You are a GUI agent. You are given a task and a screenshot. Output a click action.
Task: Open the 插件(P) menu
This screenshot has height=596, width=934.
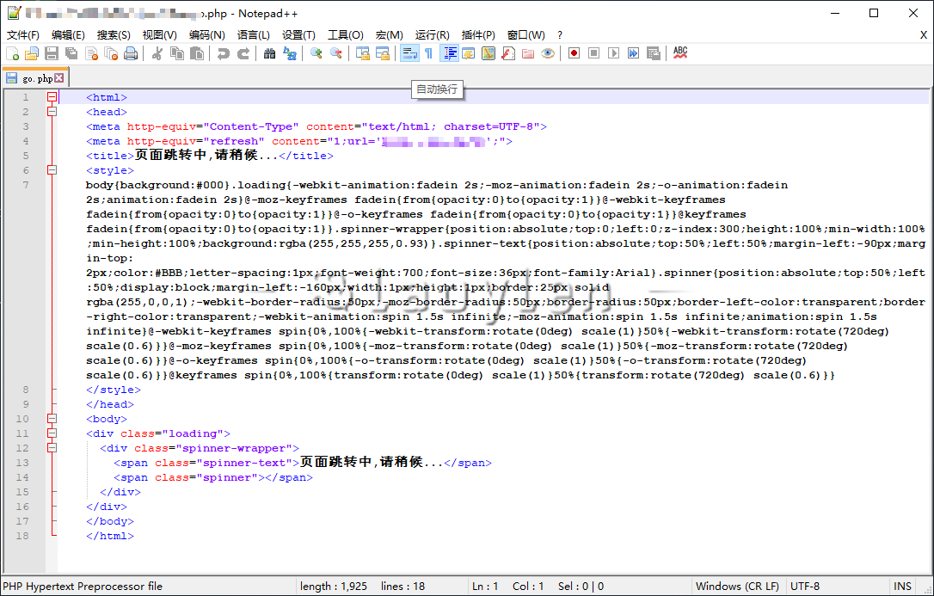(478, 35)
